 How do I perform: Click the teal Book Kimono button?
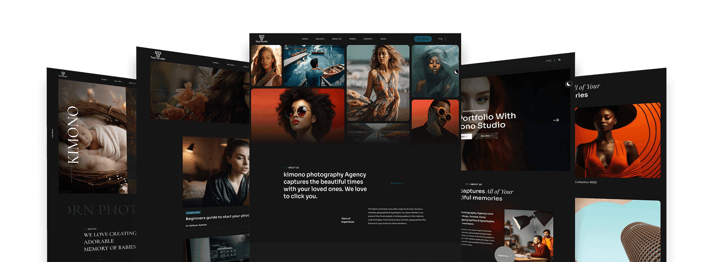click(423, 39)
